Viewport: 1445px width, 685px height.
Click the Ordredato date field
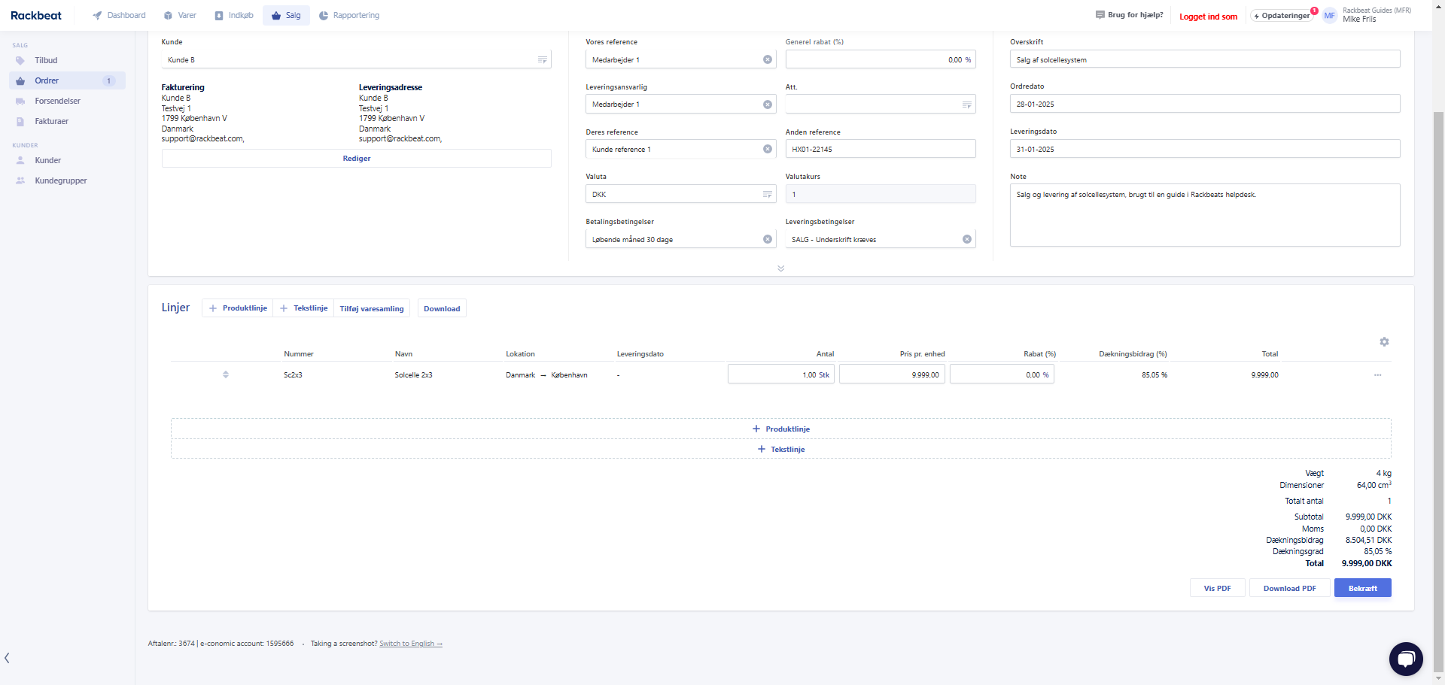coord(1204,104)
